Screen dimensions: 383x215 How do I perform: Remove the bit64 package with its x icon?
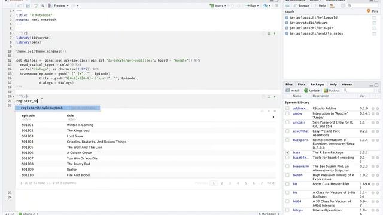tap(378, 202)
